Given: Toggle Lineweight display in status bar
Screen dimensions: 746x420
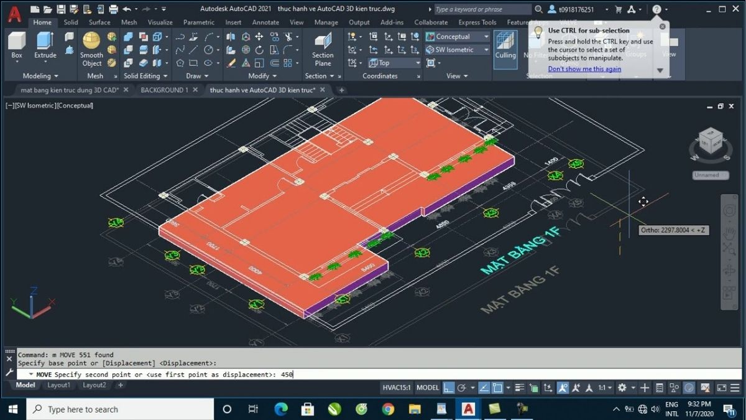Looking at the screenshot, I should pos(520,388).
